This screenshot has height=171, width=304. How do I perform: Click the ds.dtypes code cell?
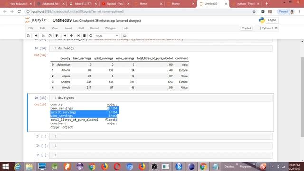[161, 98]
